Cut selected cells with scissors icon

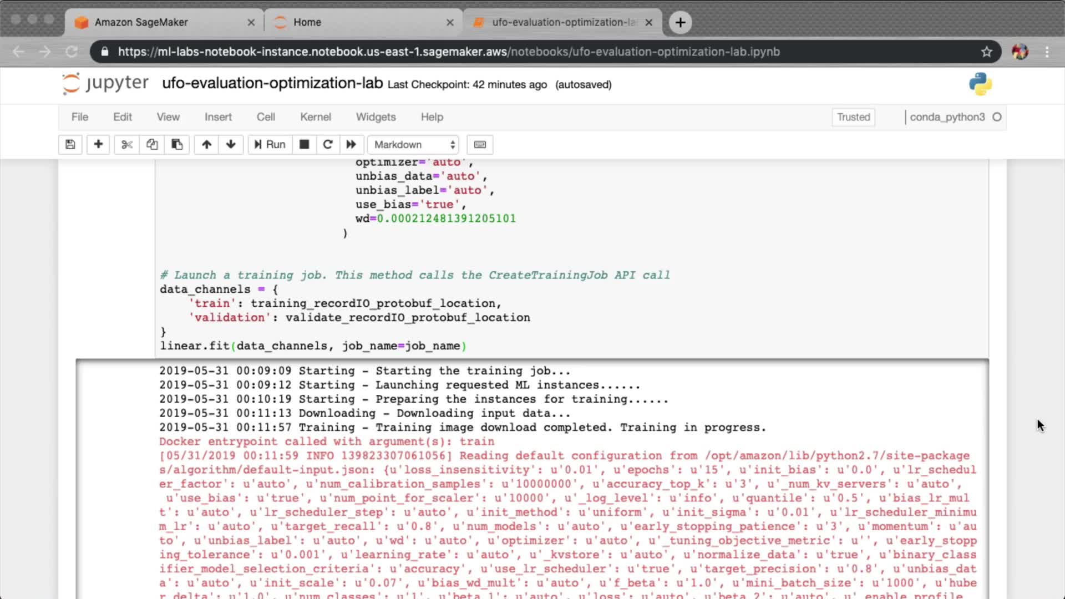(127, 145)
